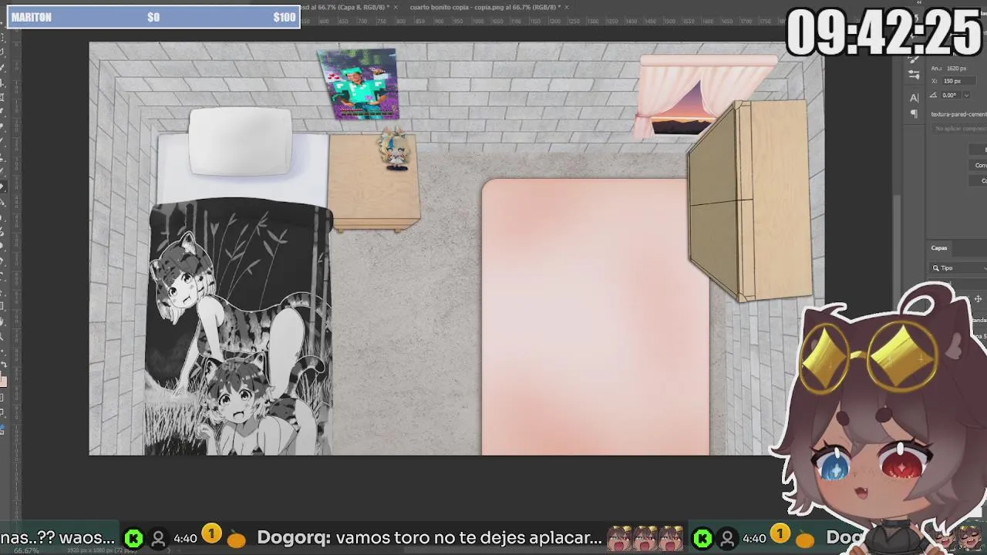Click the rotation angle field 0.00°

(951, 96)
